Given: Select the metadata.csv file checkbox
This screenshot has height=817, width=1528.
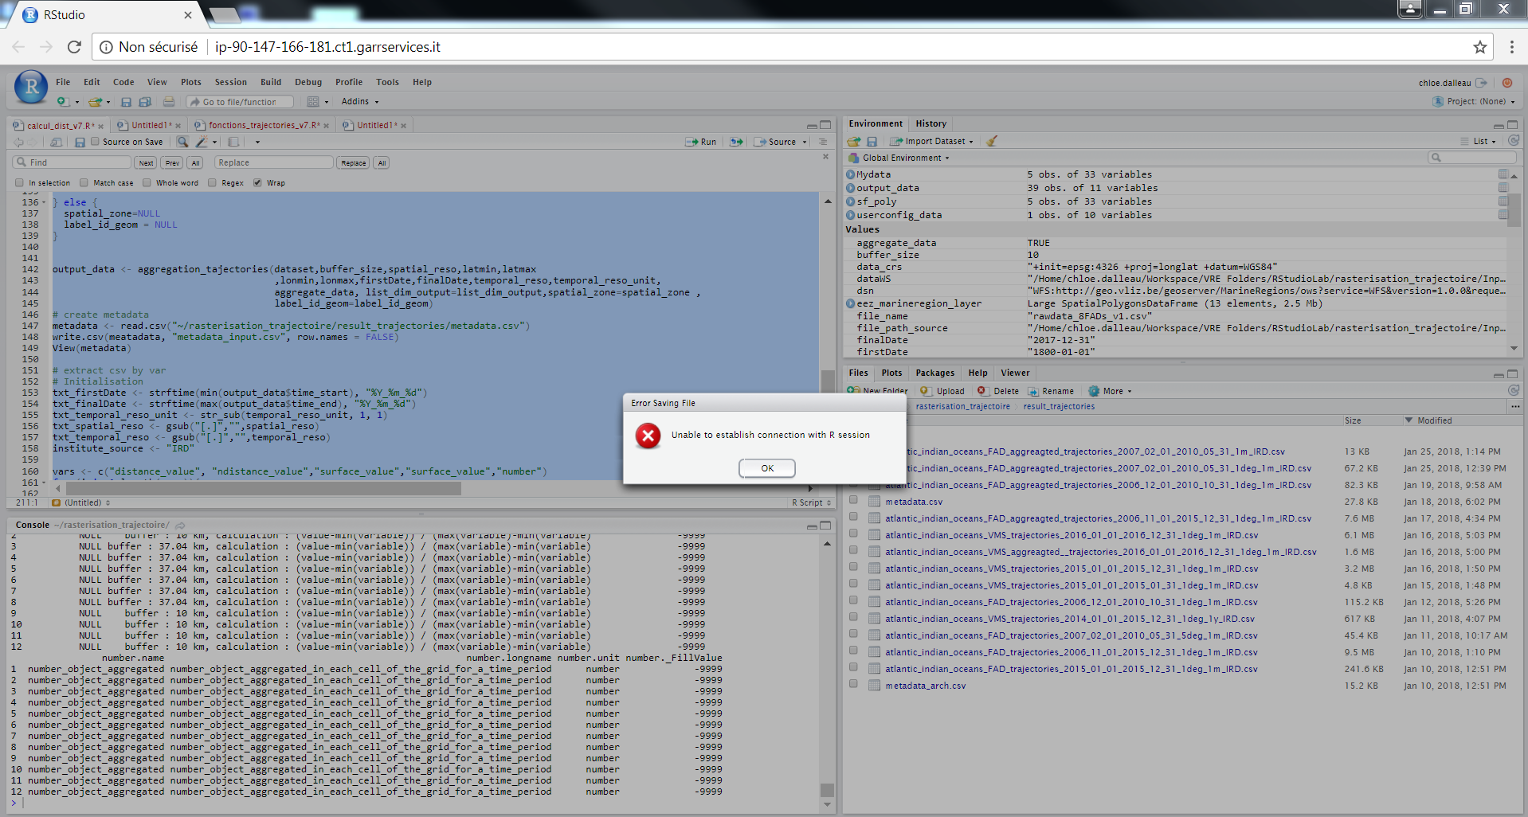Looking at the screenshot, I should click(x=853, y=501).
